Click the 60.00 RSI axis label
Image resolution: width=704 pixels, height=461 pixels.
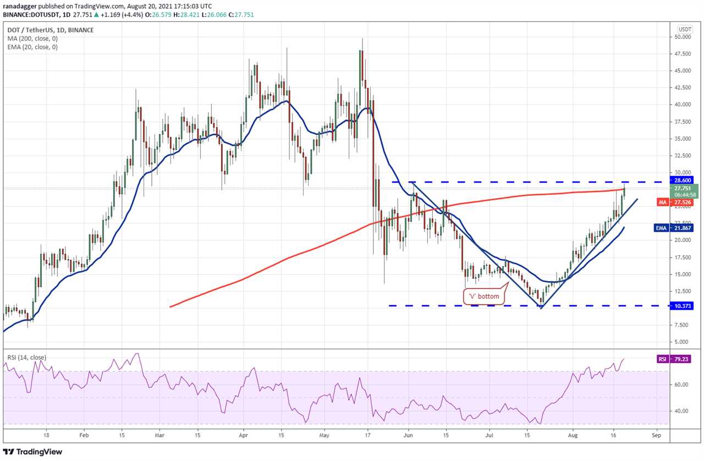point(682,385)
